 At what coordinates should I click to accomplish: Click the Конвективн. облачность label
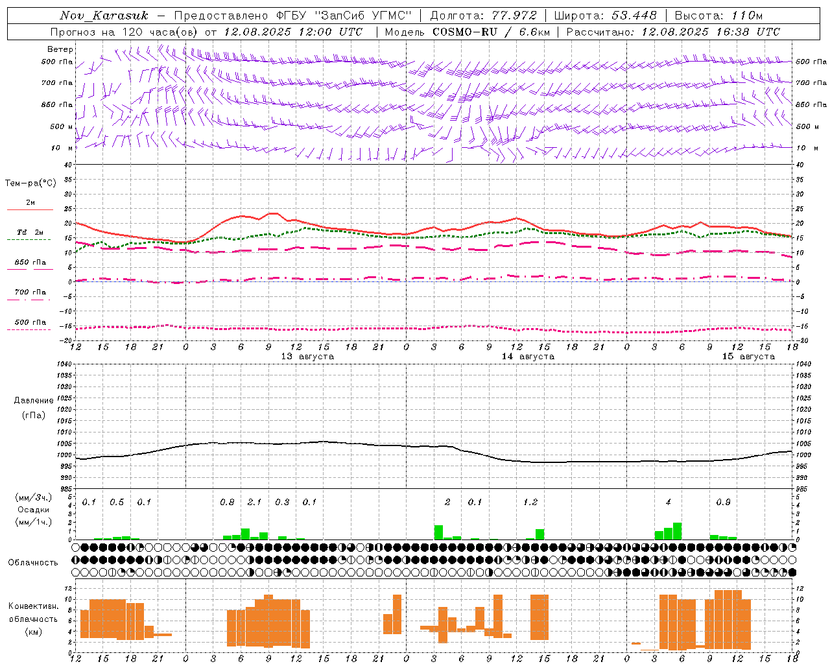pos(33,619)
